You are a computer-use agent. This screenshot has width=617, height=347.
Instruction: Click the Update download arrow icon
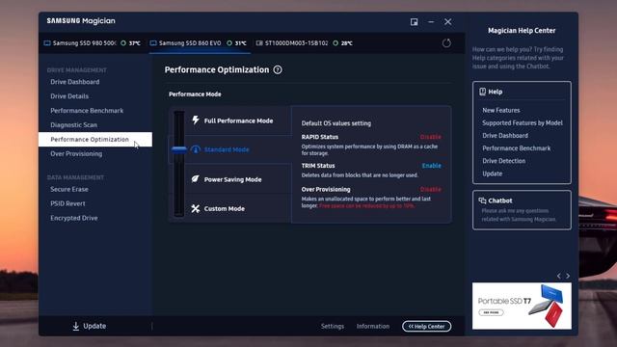75,326
